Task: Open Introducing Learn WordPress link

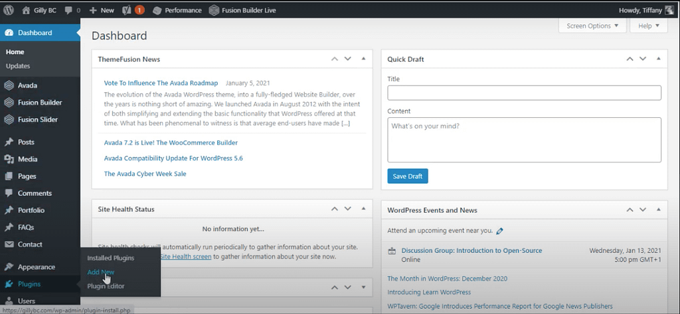Action: pyautogui.click(x=429, y=292)
